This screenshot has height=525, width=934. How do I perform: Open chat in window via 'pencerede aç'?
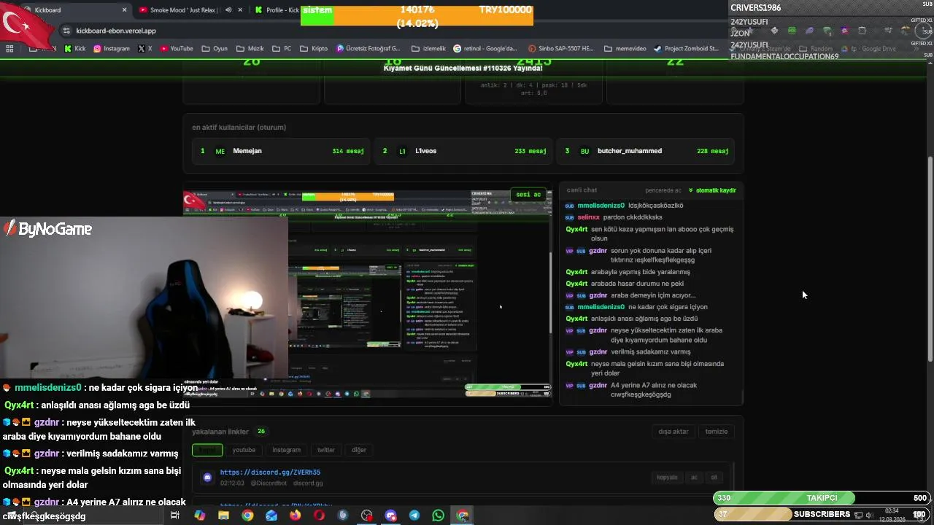click(x=663, y=190)
